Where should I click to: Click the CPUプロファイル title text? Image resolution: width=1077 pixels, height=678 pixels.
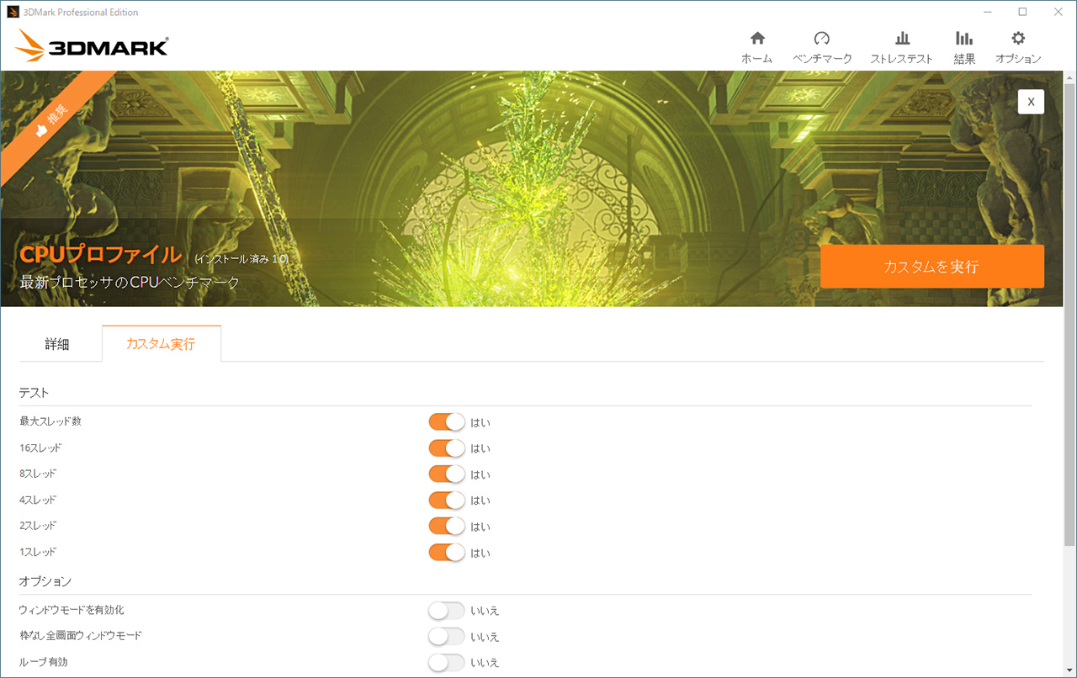click(x=100, y=255)
